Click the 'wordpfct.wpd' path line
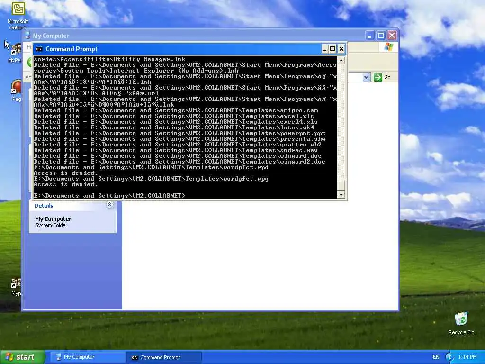485x364 pixels. pyautogui.click(x=151, y=167)
